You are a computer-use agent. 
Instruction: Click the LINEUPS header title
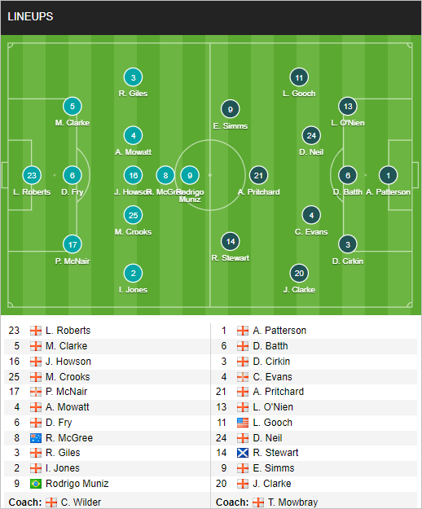(30, 16)
